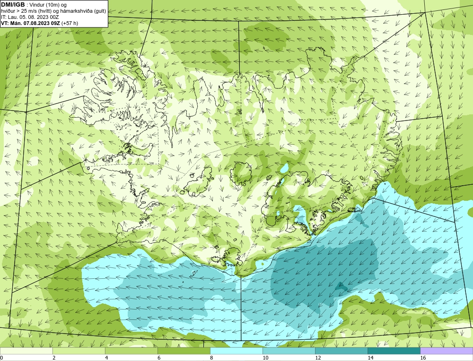Click the "(+57 h)" forecast offset text

70,23
